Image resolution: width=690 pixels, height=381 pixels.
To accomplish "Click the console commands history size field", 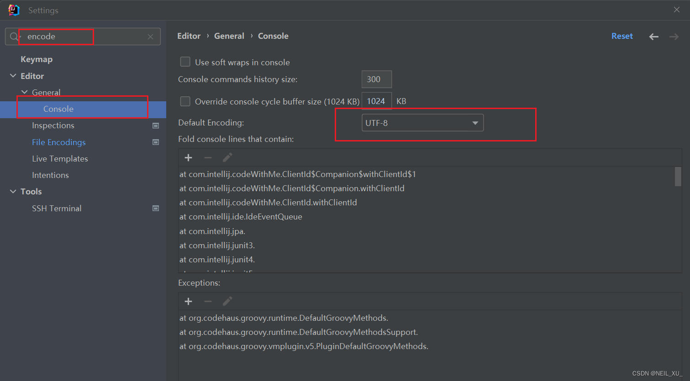I will click(376, 79).
